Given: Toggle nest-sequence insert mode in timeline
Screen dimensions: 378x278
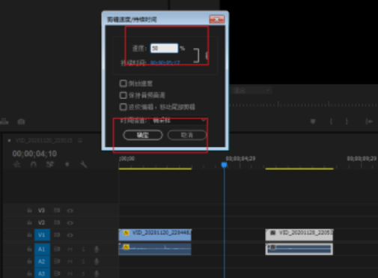Looking at the screenshot, I should [16, 164].
